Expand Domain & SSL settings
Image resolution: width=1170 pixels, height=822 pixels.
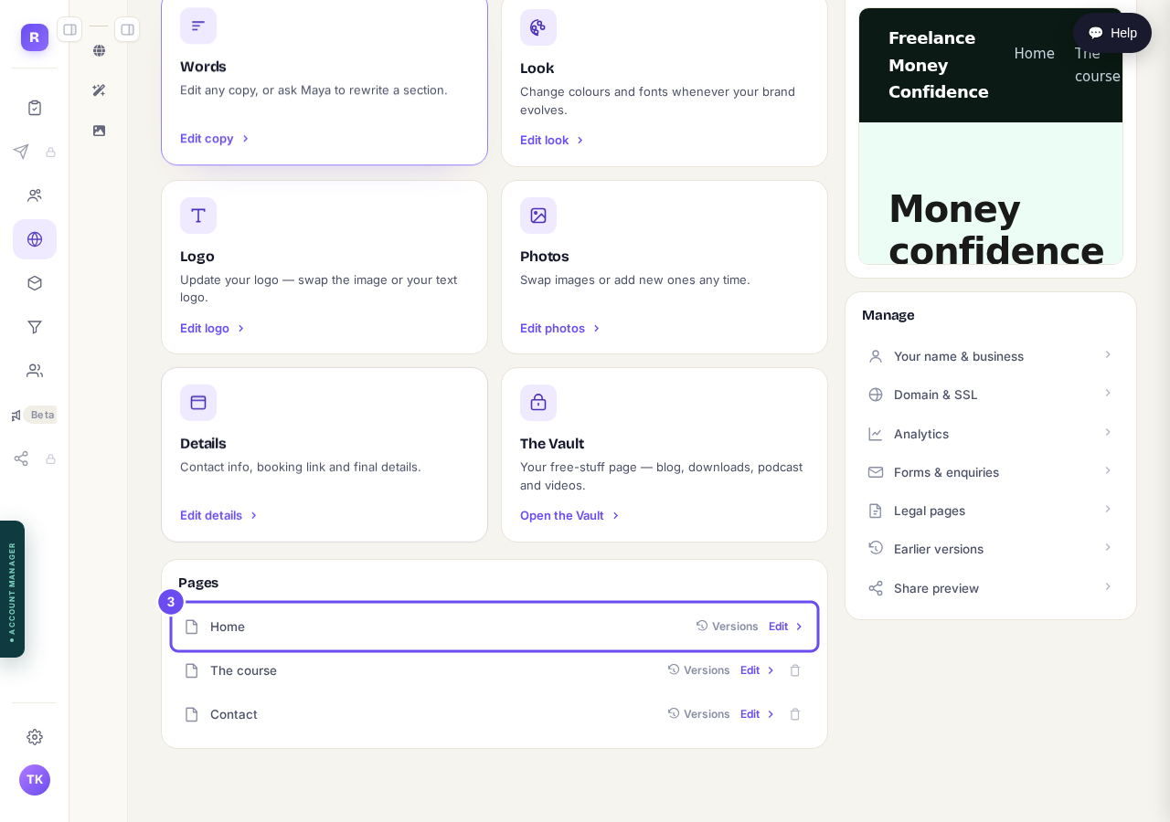tap(991, 395)
